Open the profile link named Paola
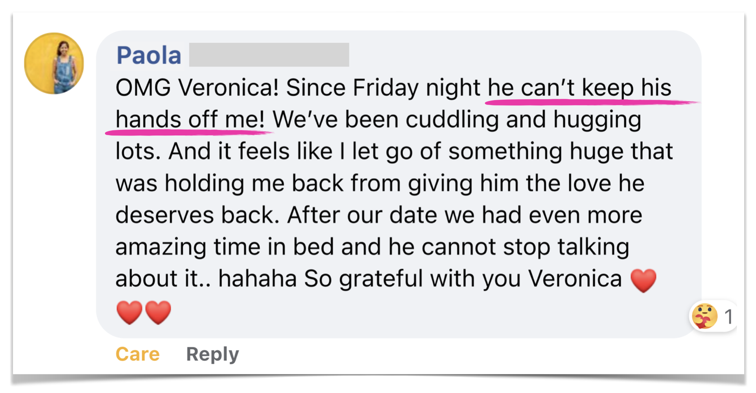The height and width of the screenshot is (393, 756). [x=149, y=55]
